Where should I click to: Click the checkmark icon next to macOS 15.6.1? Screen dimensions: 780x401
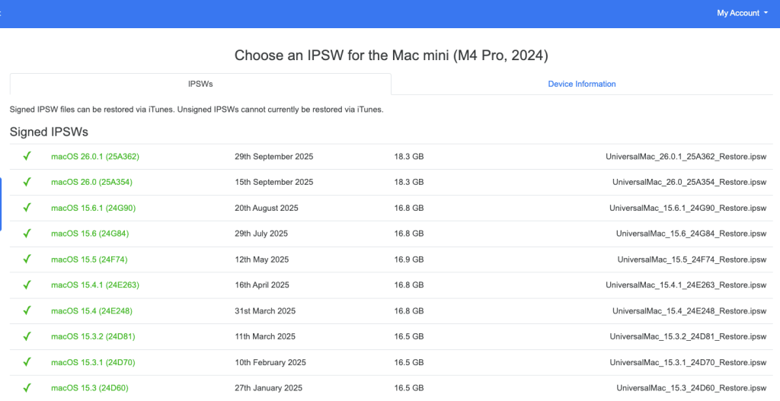pos(27,208)
